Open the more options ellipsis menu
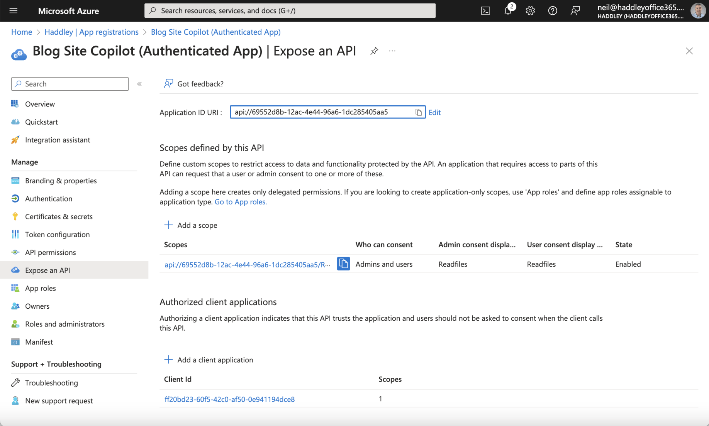Image resolution: width=709 pixels, height=426 pixels. coord(392,51)
